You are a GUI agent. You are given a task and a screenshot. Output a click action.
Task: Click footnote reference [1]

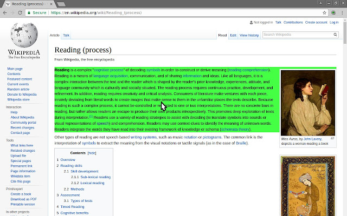91,117
